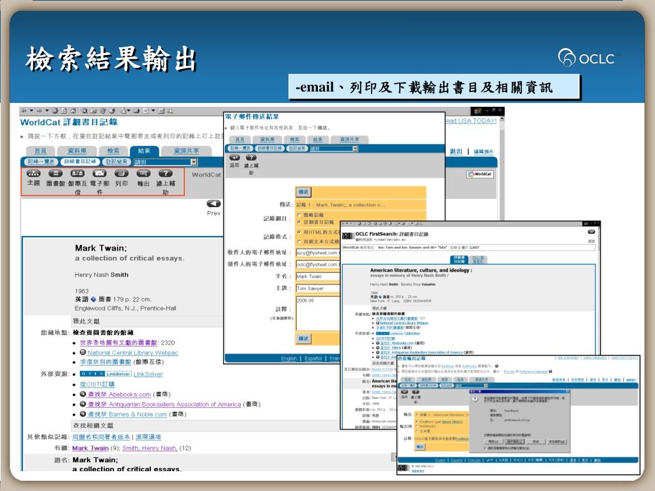Click question mark icon in download dialog

[475, 399]
